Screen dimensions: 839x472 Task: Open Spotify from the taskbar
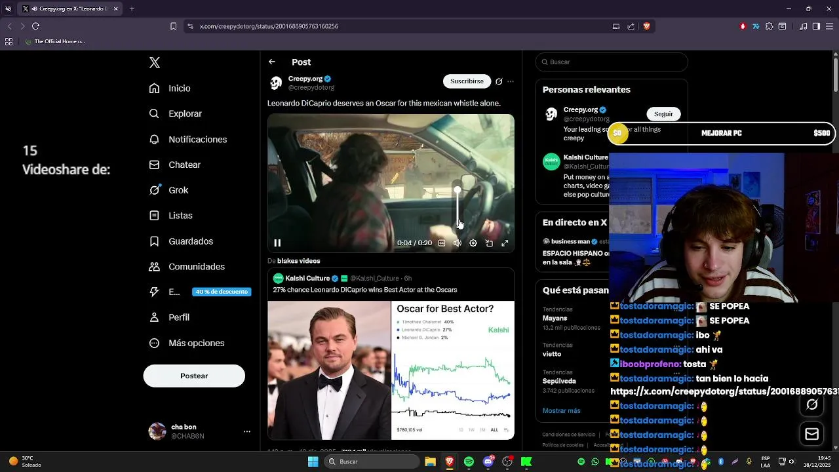[469, 462]
